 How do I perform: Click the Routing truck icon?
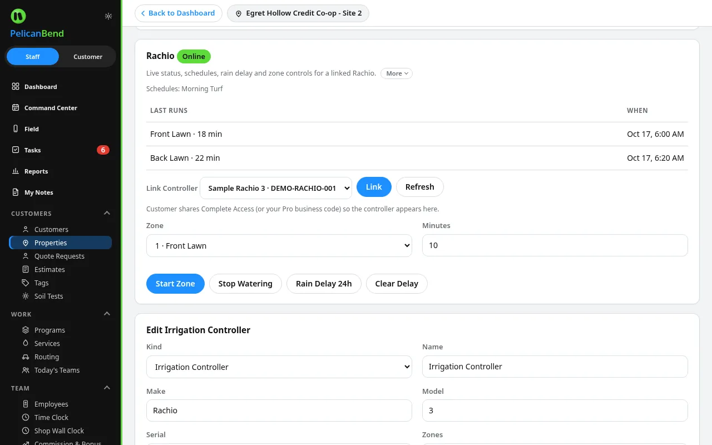tap(26, 357)
